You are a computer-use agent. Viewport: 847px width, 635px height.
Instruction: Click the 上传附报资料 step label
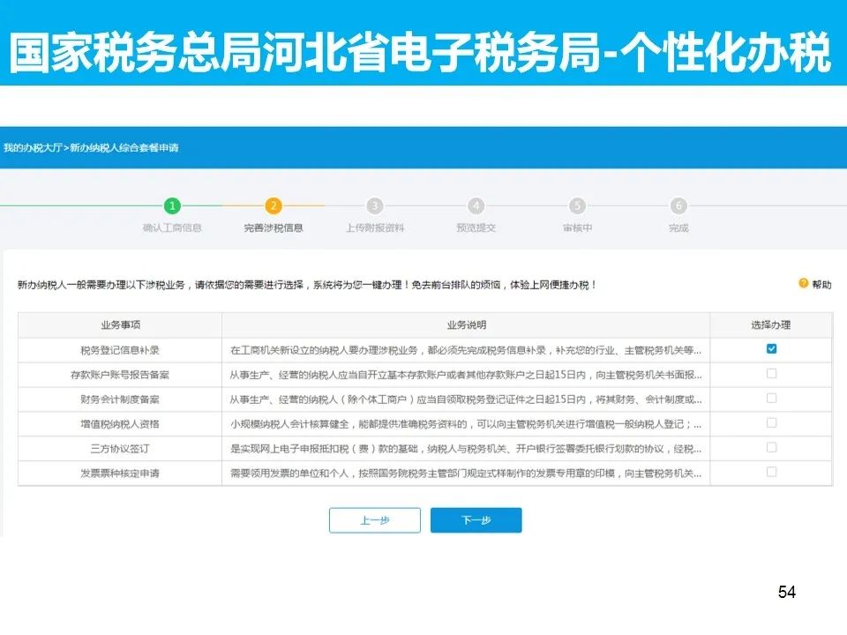tap(375, 228)
